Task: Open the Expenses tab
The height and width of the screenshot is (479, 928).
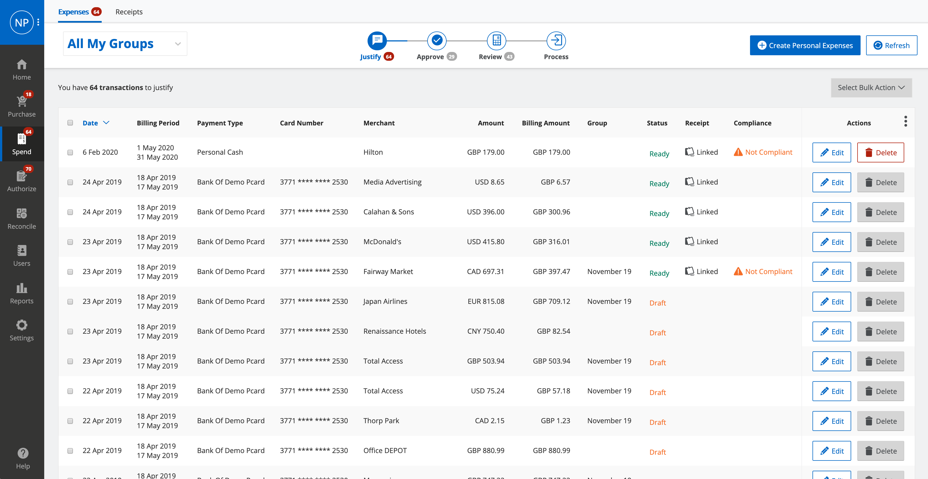Action: (x=74, y=12)
